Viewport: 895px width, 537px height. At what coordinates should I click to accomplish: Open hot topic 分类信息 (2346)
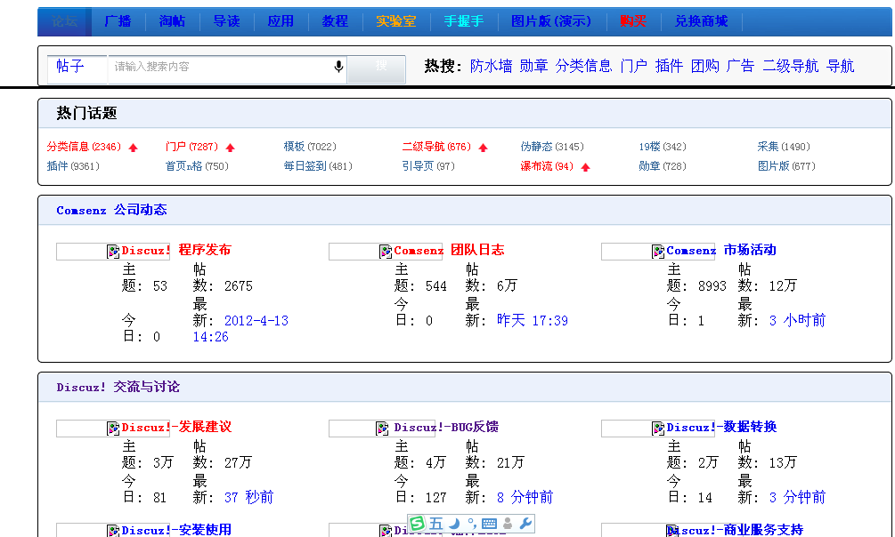[x=84, y=147]
